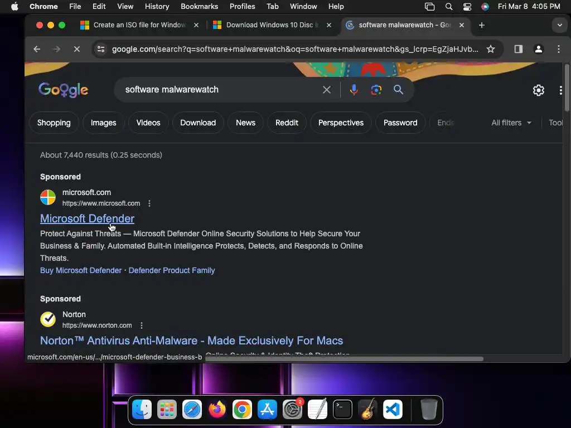Open Firefox from the Dock
This screenshot has width=571, height=428.
[217, 410]
